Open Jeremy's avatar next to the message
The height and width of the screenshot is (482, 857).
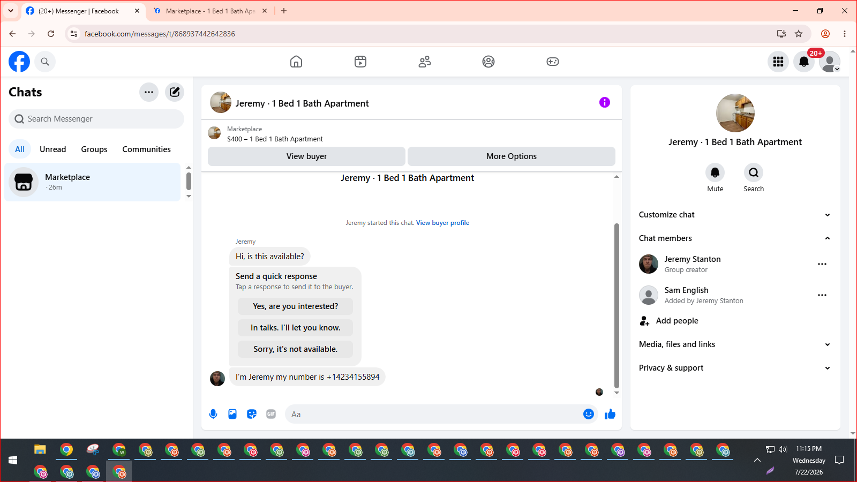click(217, 378)
